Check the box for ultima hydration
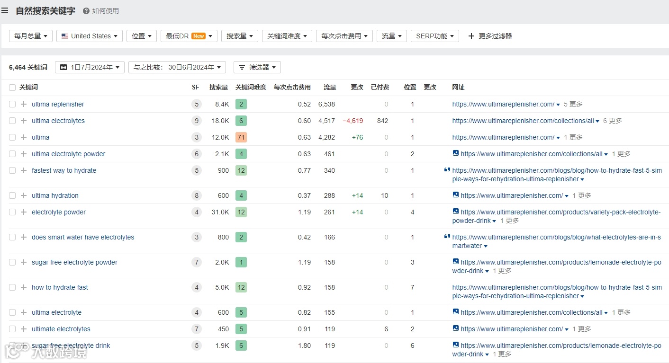 12,195
